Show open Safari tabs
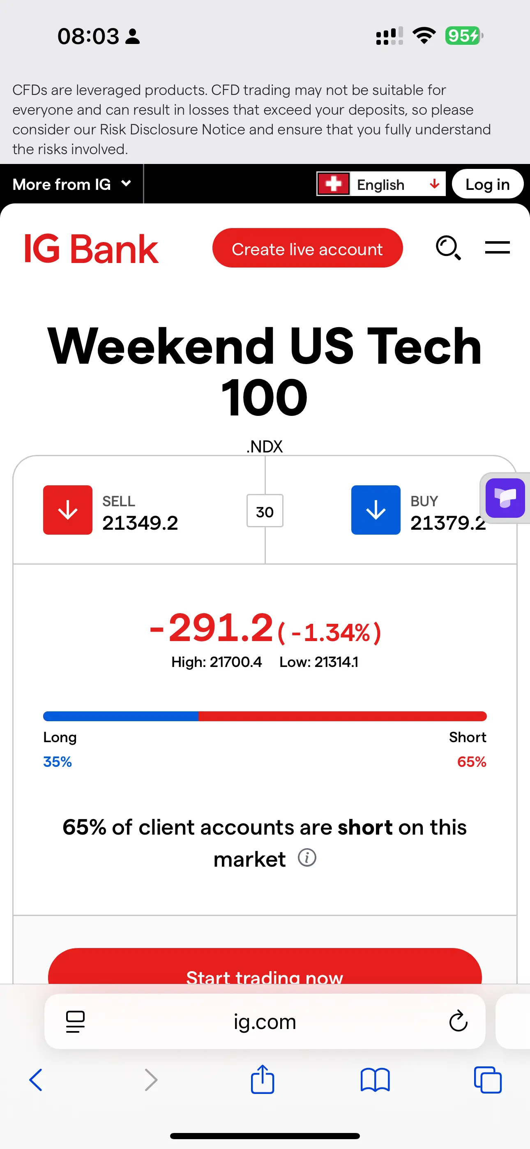 coord(488,1080)
